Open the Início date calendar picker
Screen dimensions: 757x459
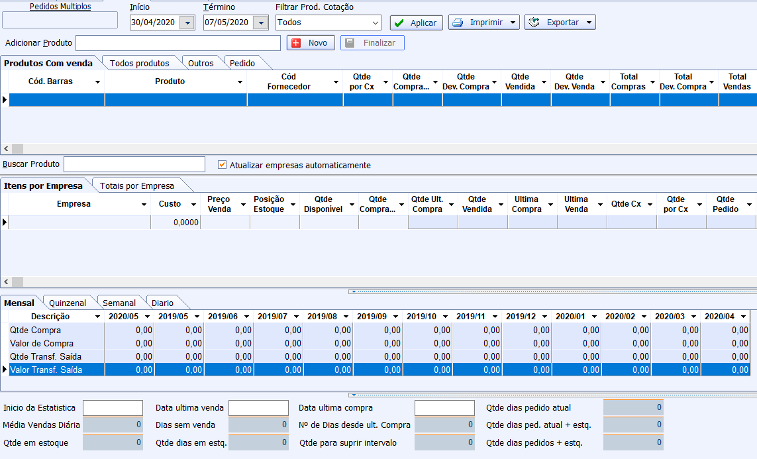point(187,23)
